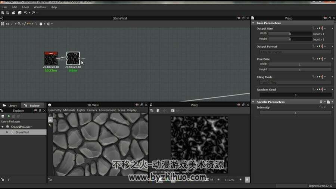Screen dimensions: 336x189
Task: Collapse the Specific Parameters section
Action: click(x=253, y=102)
